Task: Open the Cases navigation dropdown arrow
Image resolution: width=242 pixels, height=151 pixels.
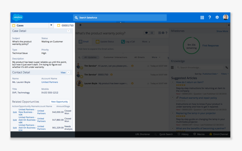Action: coord(51,25)
